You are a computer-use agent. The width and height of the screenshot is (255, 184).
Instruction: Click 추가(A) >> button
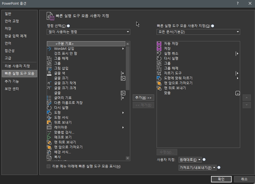tap(143, 98)
